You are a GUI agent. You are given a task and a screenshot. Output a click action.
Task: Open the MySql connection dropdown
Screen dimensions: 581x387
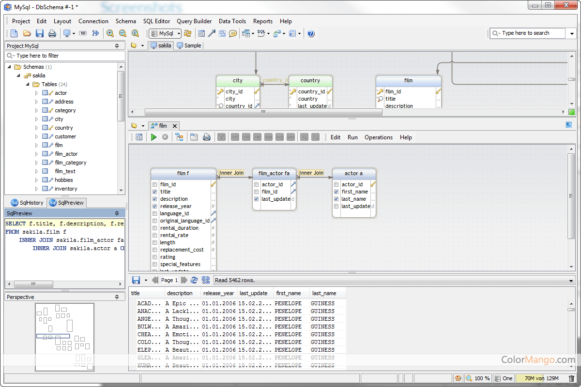(x=179, y=33)
